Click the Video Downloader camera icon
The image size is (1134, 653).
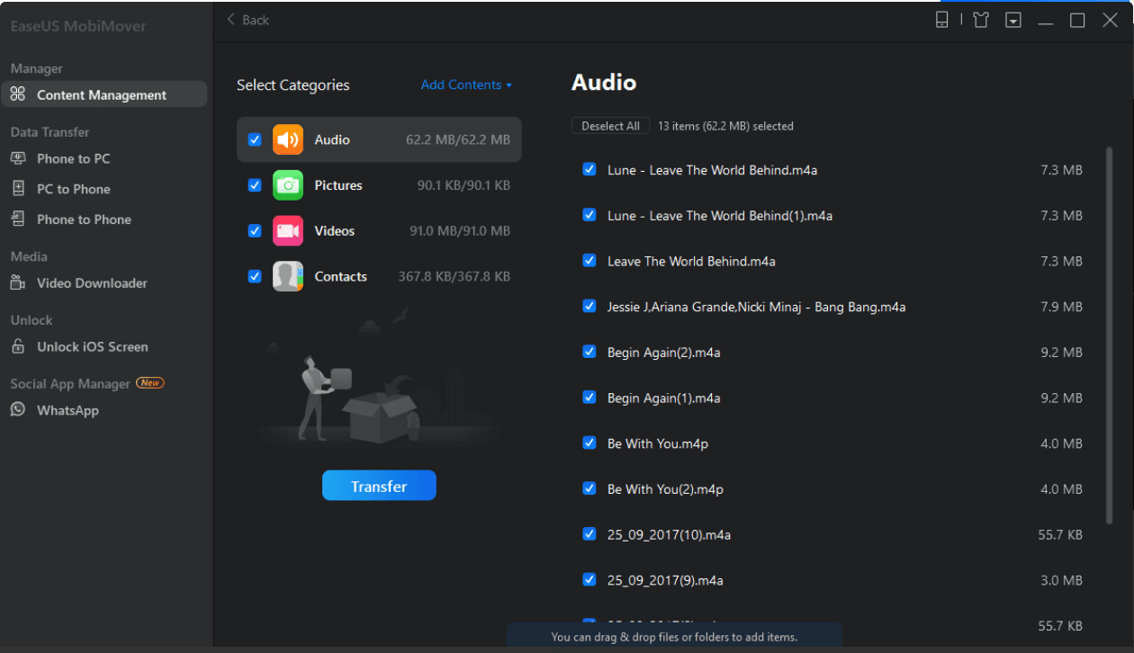pyautogui.click(x=18, y=282)
